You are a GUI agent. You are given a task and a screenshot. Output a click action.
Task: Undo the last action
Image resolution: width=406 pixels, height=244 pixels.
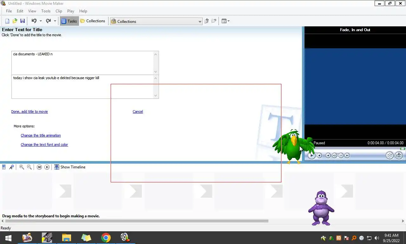pos(34,21)
